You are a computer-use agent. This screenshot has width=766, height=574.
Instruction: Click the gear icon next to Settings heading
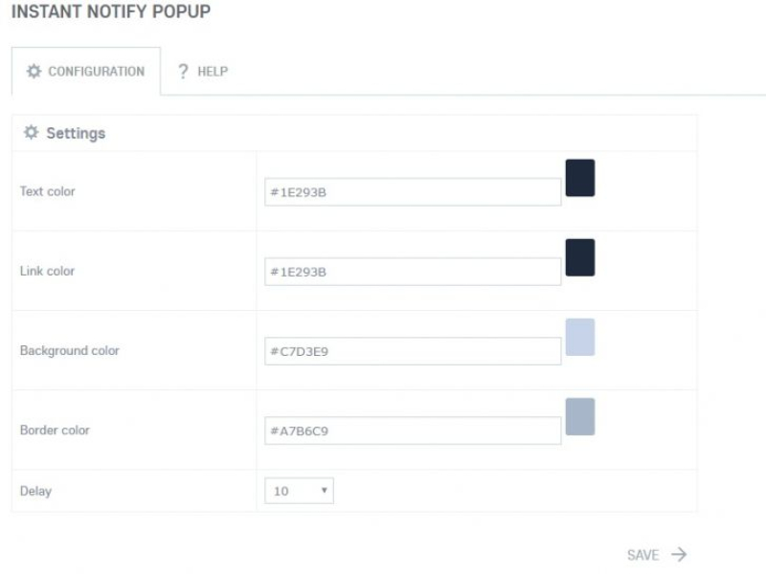pos(31,133)
